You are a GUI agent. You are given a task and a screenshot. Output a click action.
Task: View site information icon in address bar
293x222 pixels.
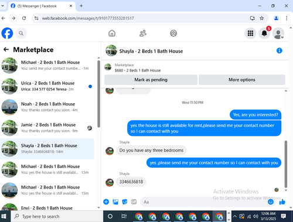click(36, 18)
